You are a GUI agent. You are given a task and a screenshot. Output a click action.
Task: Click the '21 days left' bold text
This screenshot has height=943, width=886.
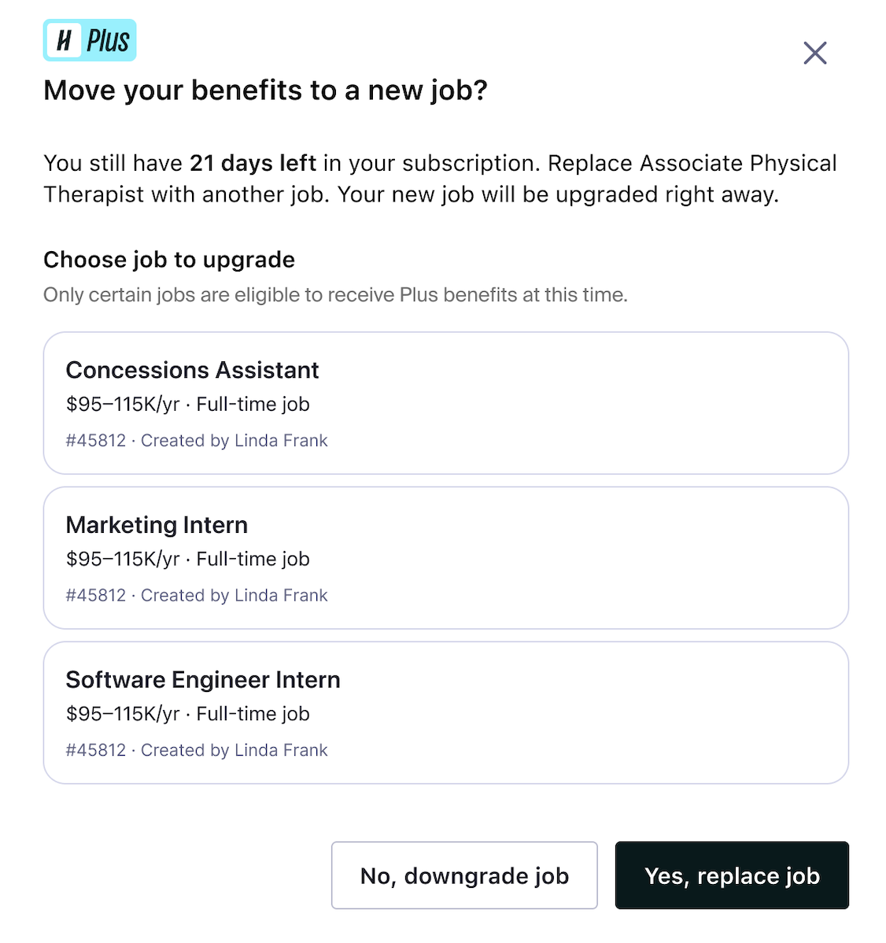[x=253, y=163]
